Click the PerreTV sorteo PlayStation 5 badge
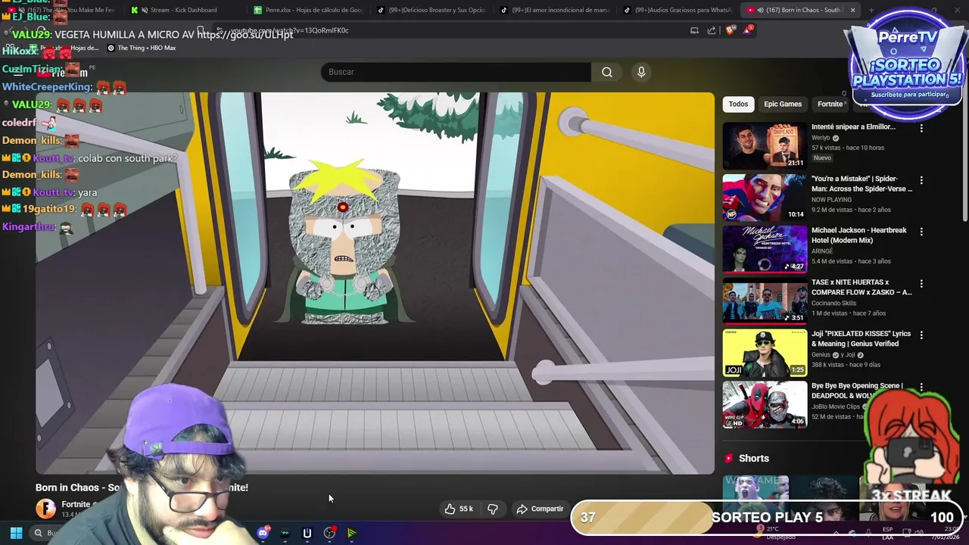Viewport: 969px width, 545px height. (x=906, y=66)
